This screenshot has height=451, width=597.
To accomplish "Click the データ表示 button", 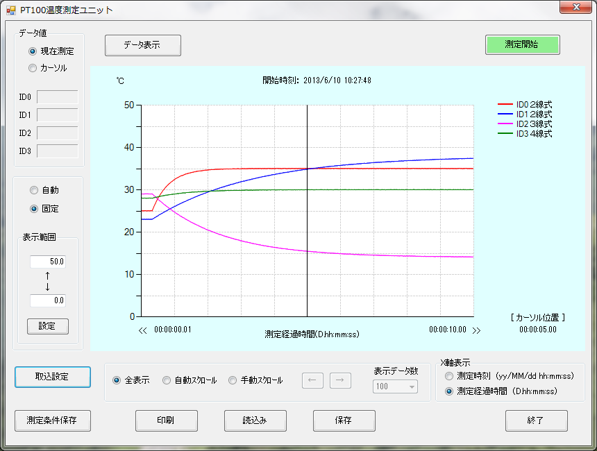I will click(x=142, y=45).
